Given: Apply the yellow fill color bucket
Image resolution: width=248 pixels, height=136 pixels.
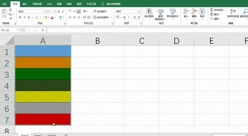Looking at the screenshot, I should click(45, 17).
